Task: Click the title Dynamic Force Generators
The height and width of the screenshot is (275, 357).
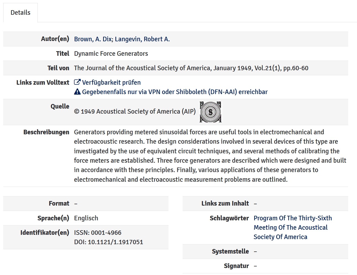Action: [111, 54]
